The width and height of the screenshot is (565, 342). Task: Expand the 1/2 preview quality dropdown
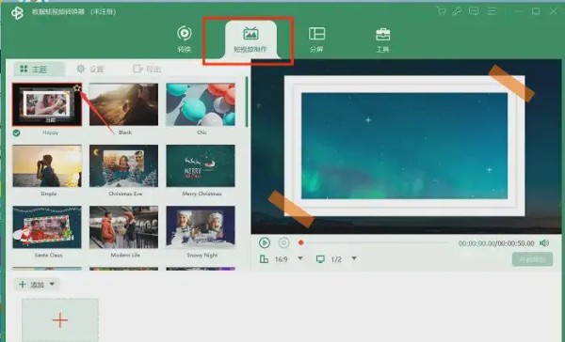coord(354,258)
